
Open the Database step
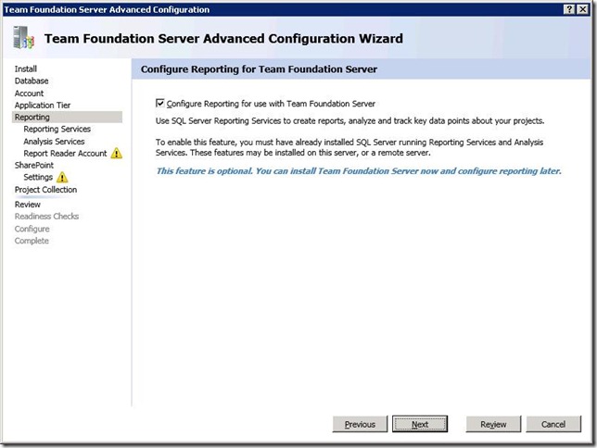[32, 81]
